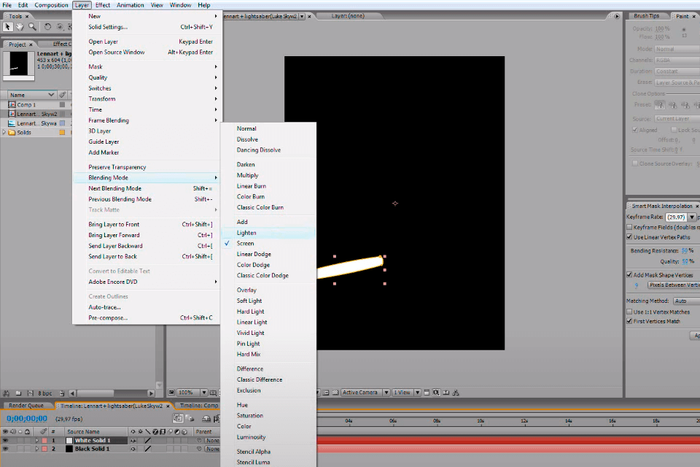Choose Add from the Blending Mode submenu

243,222
